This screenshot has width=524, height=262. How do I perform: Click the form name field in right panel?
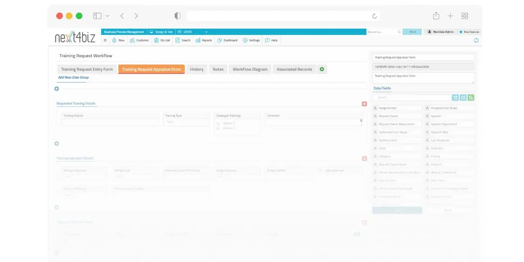point(423,57)
